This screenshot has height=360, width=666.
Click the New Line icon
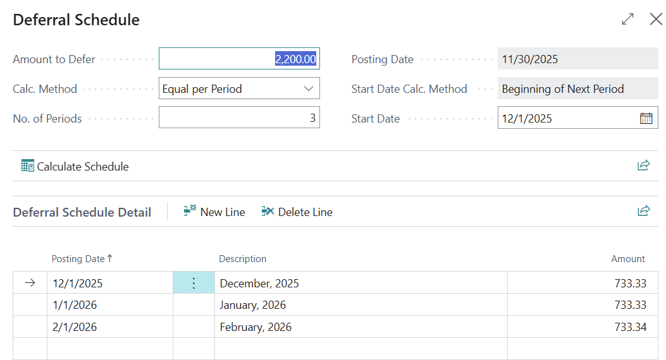pos(190,212)
